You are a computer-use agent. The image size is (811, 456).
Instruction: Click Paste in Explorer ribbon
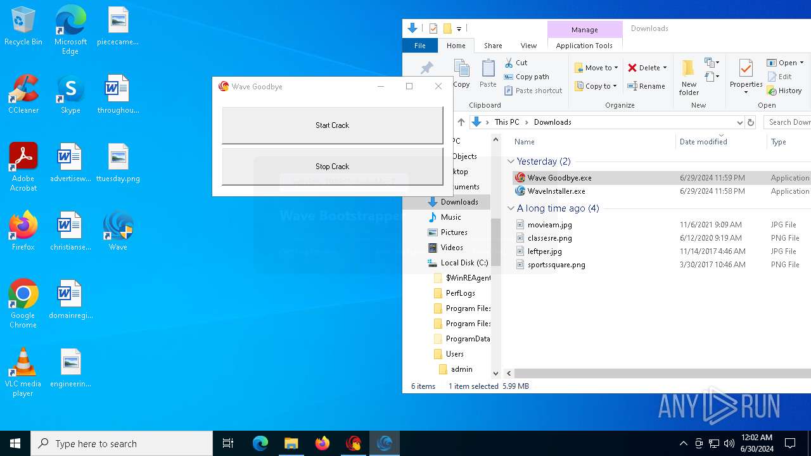tap(488, 74)
